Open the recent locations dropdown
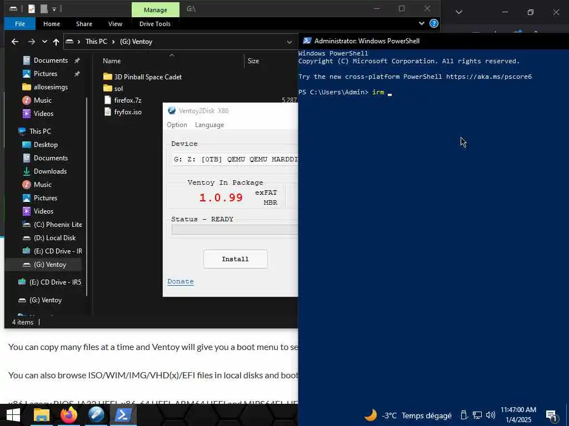 pos(44,42)
